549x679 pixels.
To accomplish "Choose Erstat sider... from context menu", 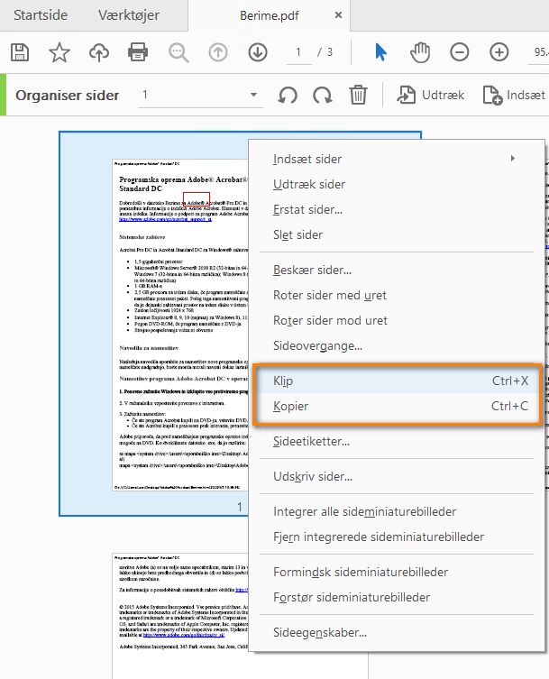I will (396, 209).
